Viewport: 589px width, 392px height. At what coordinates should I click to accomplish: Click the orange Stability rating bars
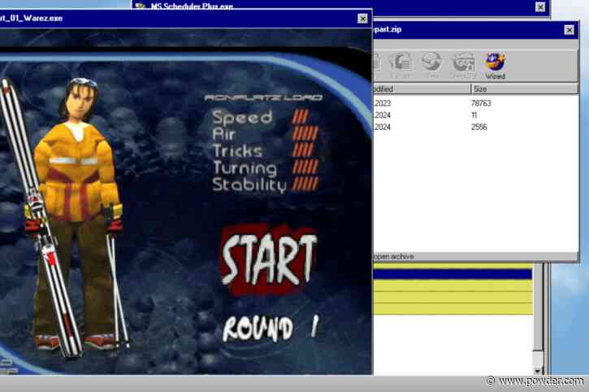point(305,184)
